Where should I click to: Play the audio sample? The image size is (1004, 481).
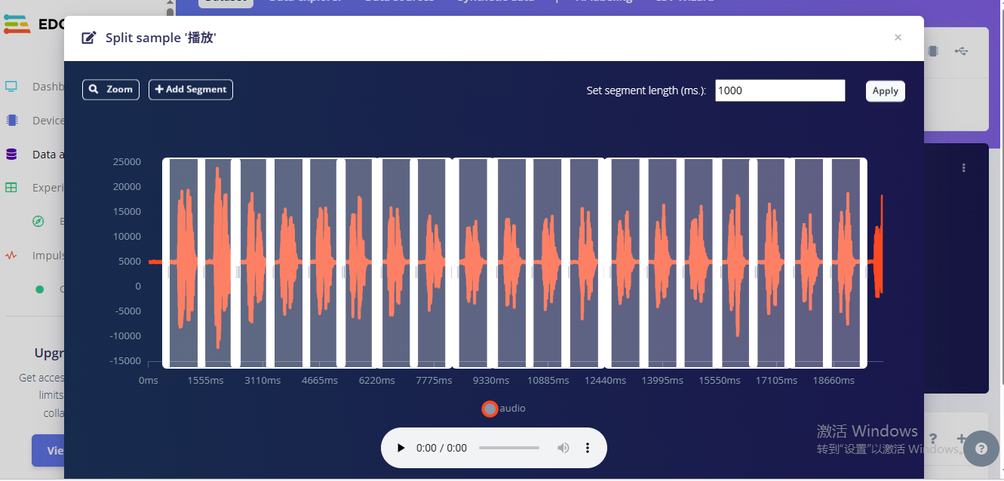click(401, 448)
